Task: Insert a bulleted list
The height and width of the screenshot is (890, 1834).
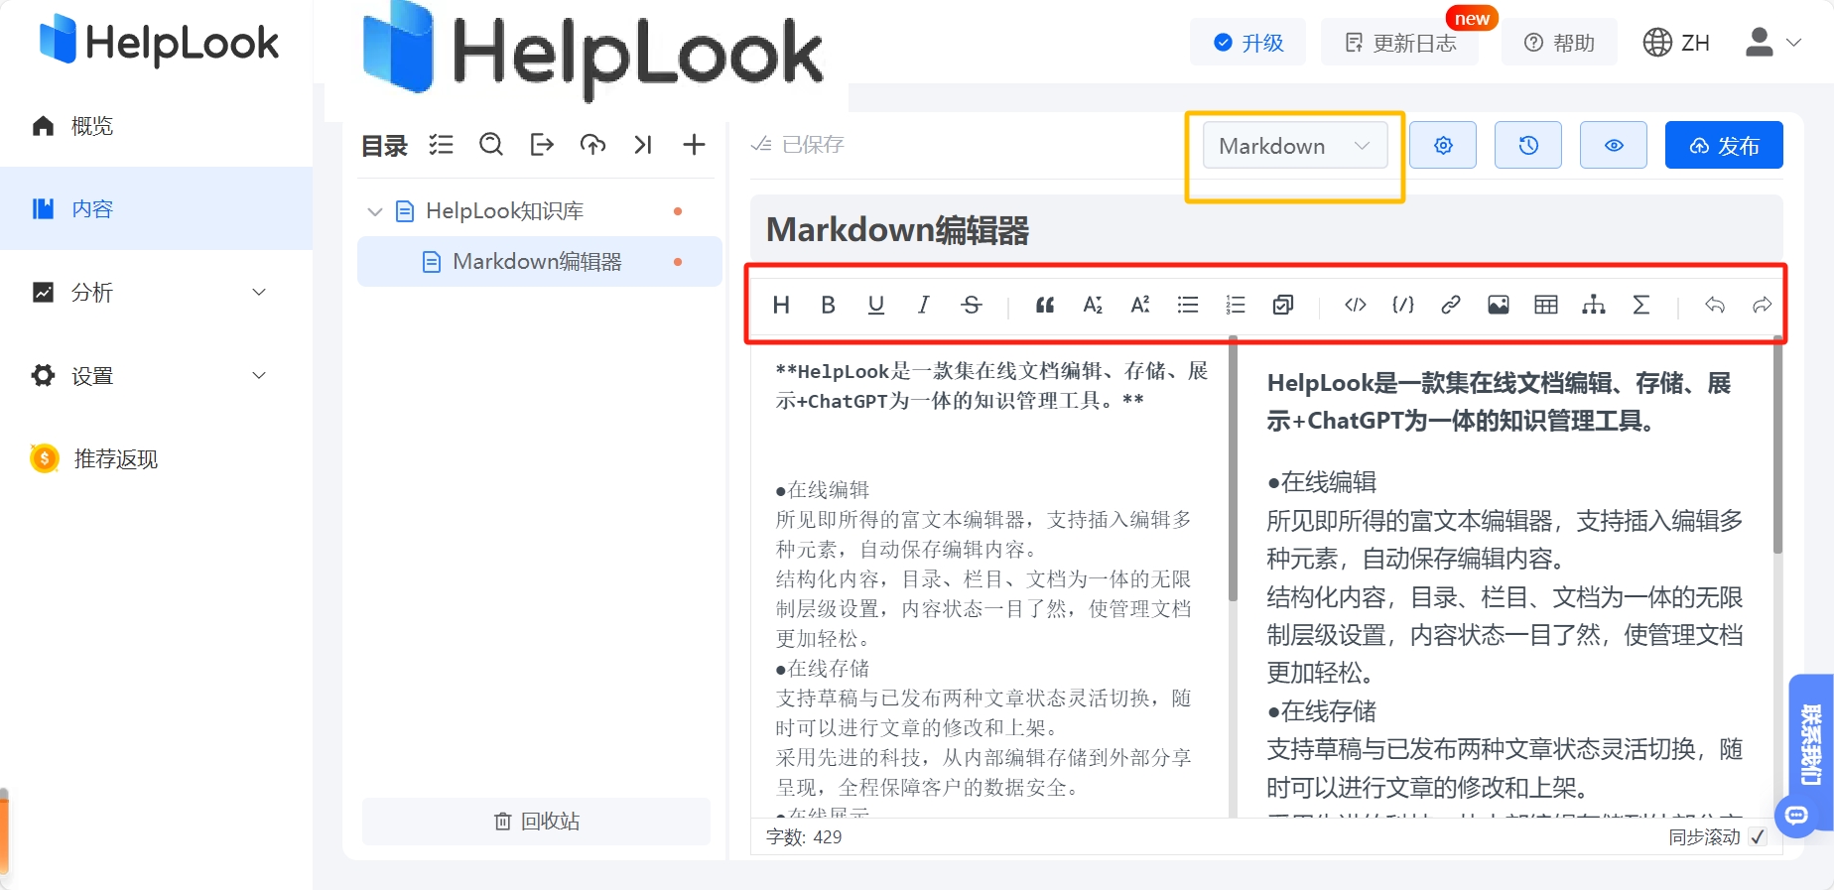Action: pyautogui.click(x=1188, y=305)
